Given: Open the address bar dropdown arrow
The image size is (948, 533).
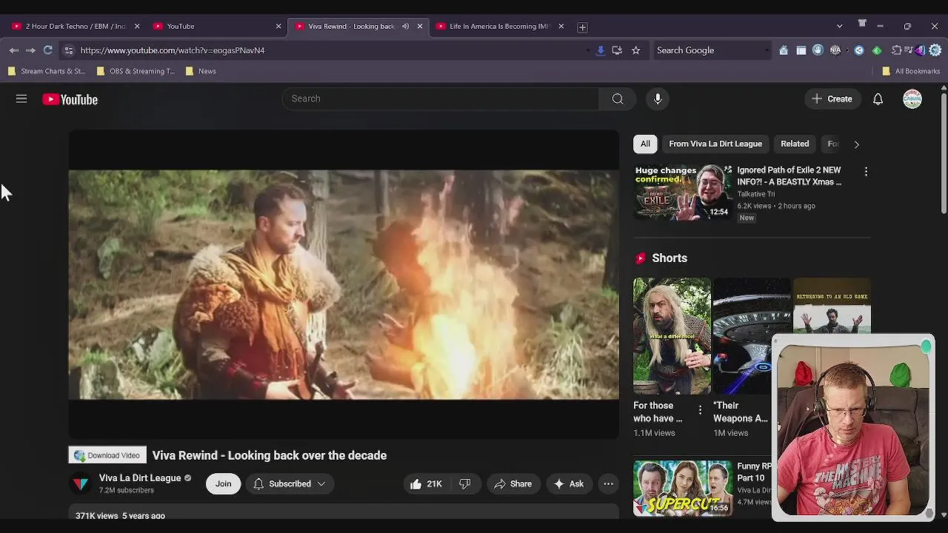Looking at the screenshot, I should (x=588, y=50).
